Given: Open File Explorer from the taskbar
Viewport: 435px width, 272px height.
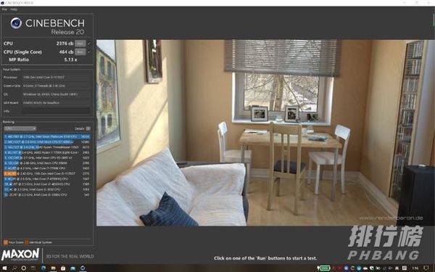Looking at the screenshot, I should click(53, 268).
